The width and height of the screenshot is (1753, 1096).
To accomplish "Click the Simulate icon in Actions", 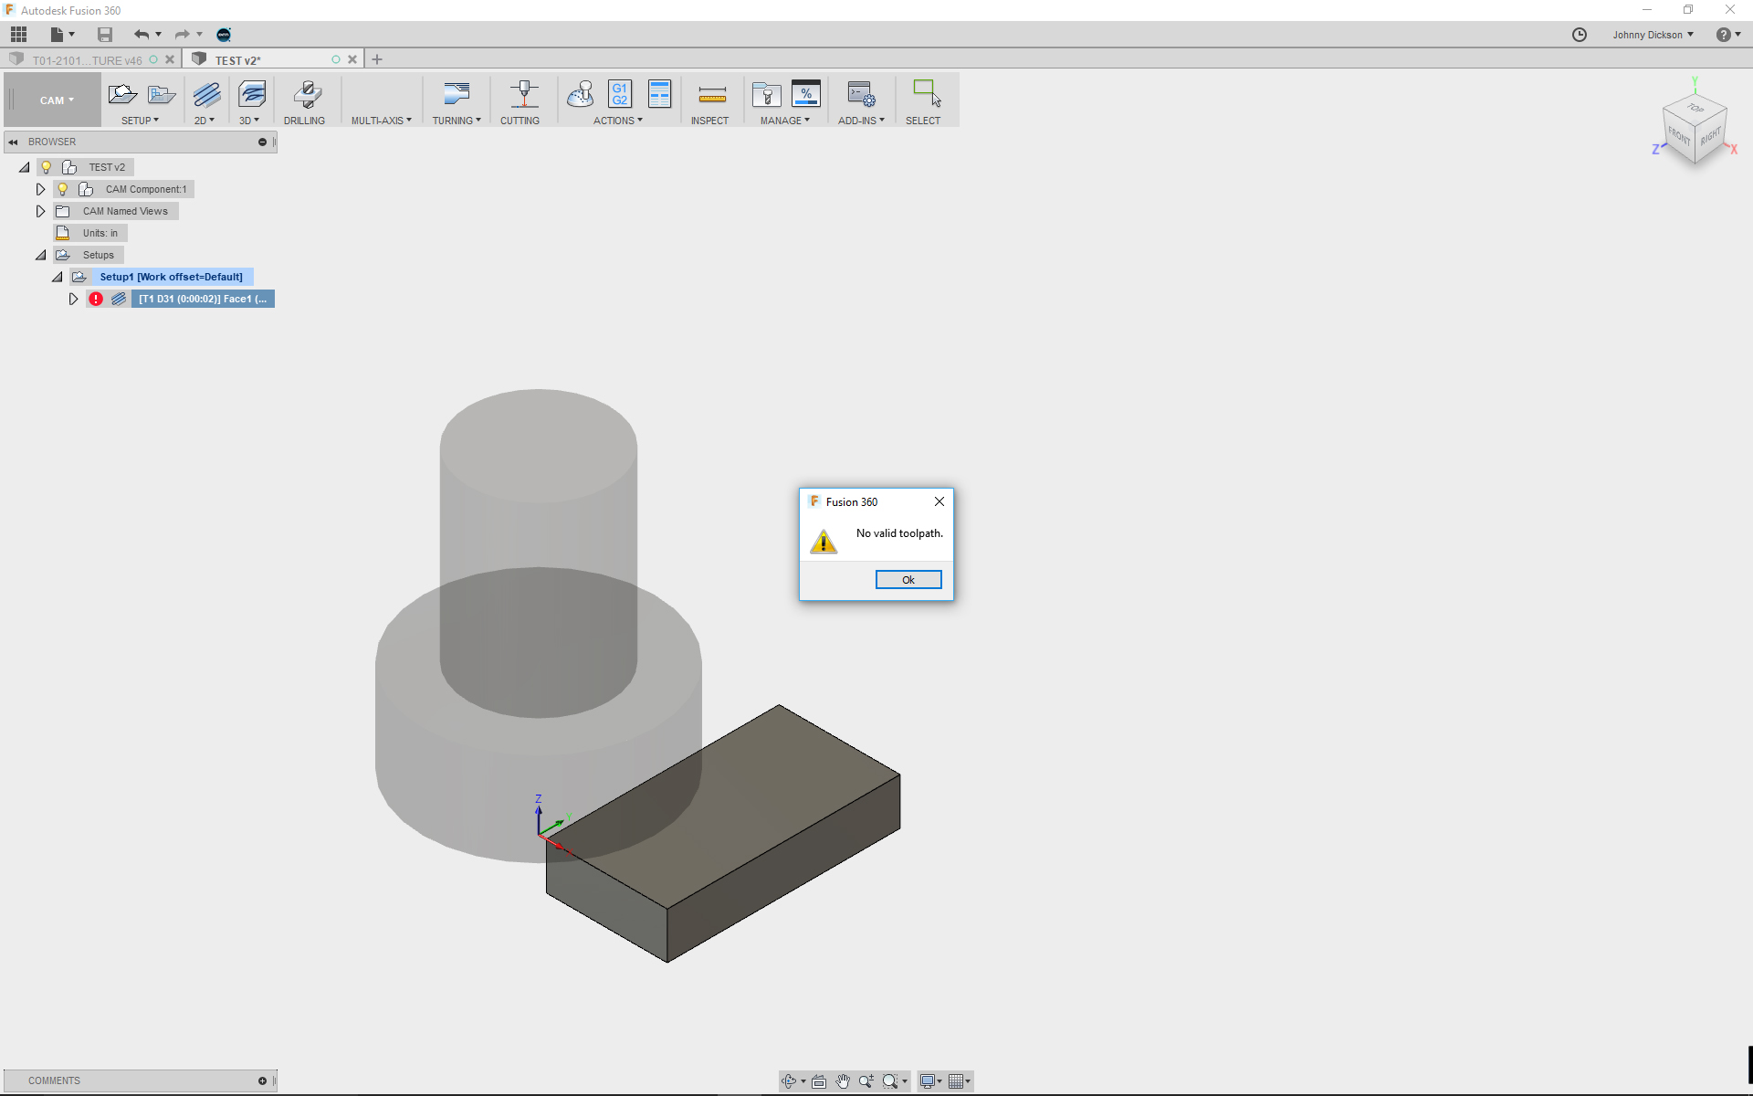I will (x=581, y=94).
